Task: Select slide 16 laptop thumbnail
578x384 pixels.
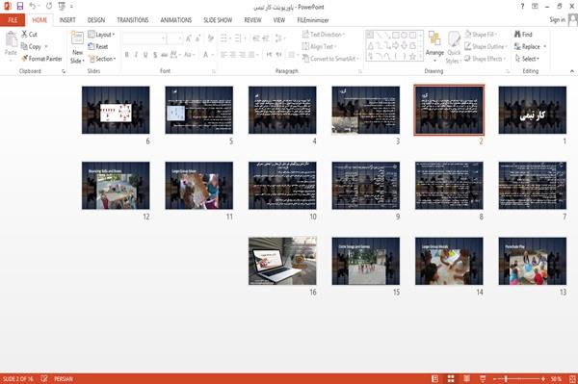Action: click(282, 261)
